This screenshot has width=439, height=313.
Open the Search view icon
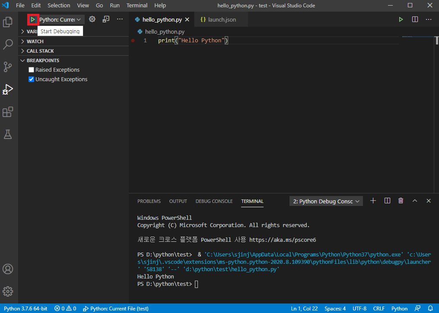(x=8, y=44)
